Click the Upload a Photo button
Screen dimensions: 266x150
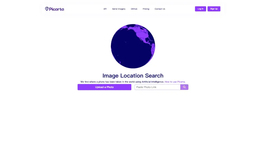coord(104,87)
